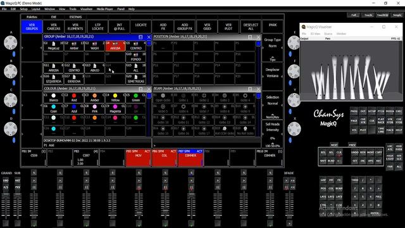Open the Layout menu
405x228 pixels.
click(35, 9)
